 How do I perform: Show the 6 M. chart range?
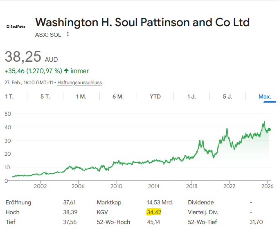(x=118, y=96)
